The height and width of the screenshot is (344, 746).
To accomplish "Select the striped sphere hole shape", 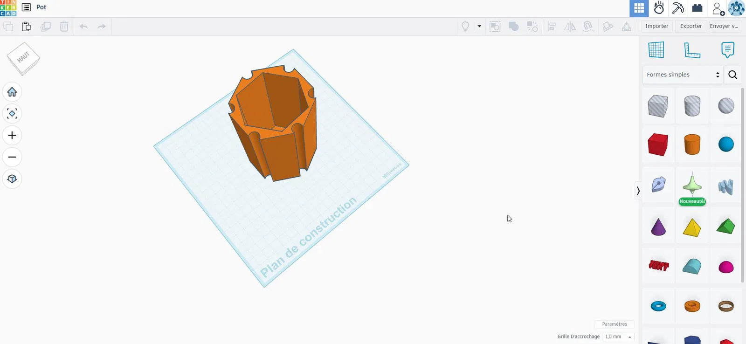I will [x=726, y=106].
